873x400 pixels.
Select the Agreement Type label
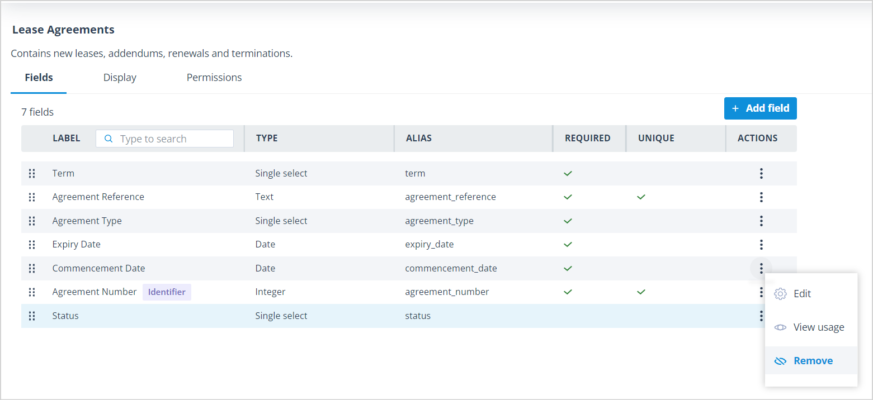pos(87,221)
